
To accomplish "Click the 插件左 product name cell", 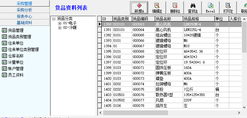I will [x=169, y=106].
